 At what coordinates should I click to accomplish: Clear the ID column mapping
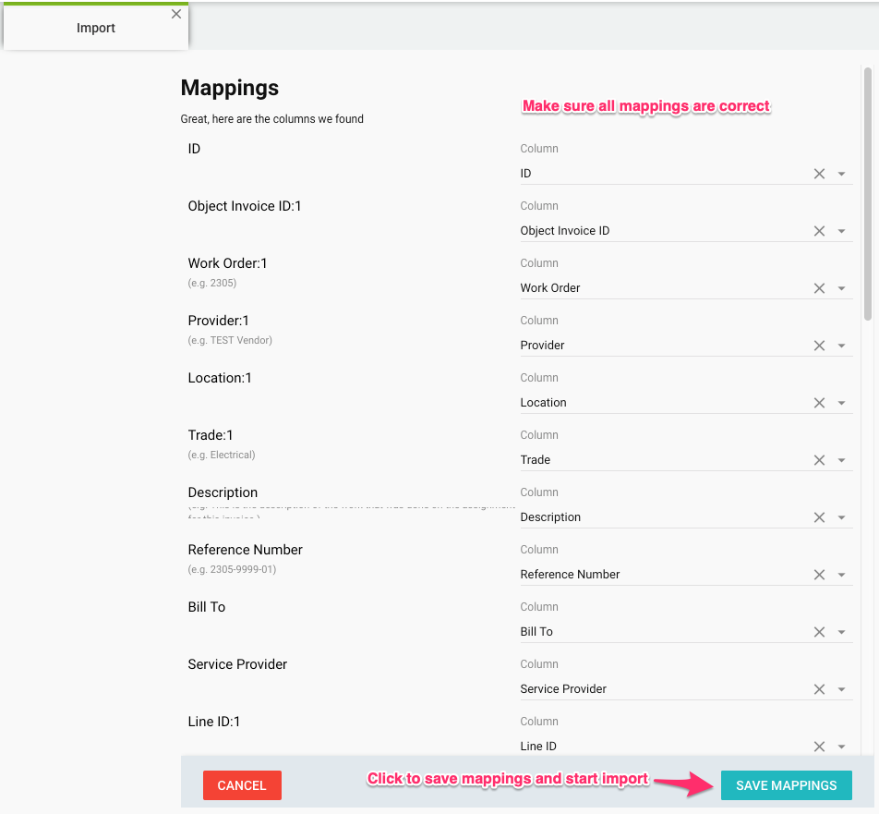(819, 174)
